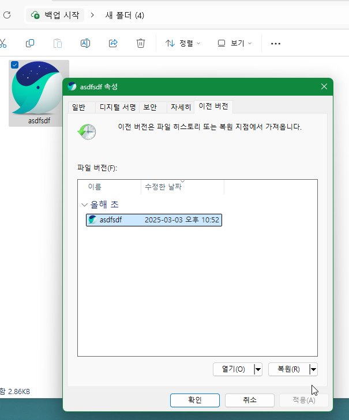Click the 백업 시작 cloud backup button

point(55,15)
